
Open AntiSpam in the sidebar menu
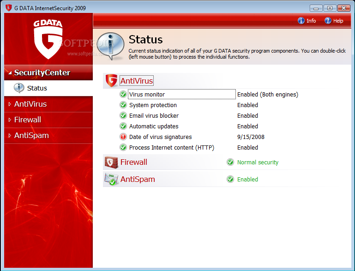pyautogui.click(x=48, y=135)
